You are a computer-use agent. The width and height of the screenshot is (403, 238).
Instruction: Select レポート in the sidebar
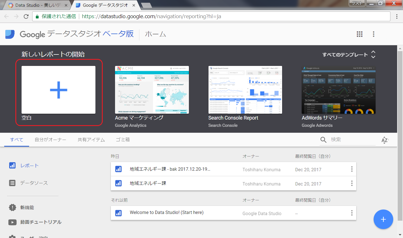pyautogui.click(x=29, y=166)
